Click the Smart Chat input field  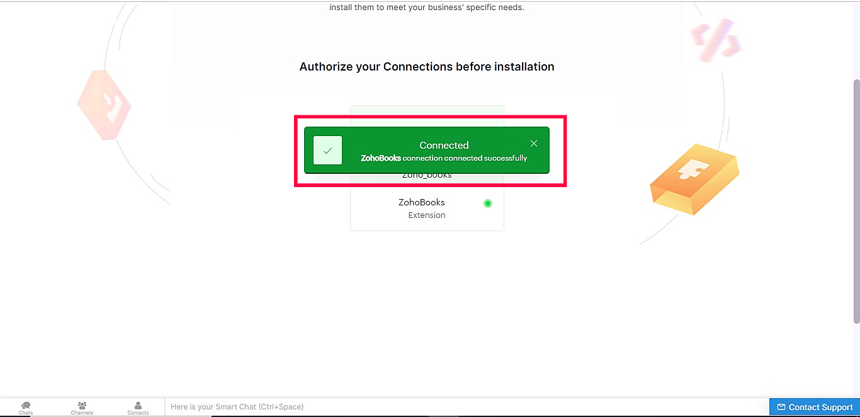467,407
